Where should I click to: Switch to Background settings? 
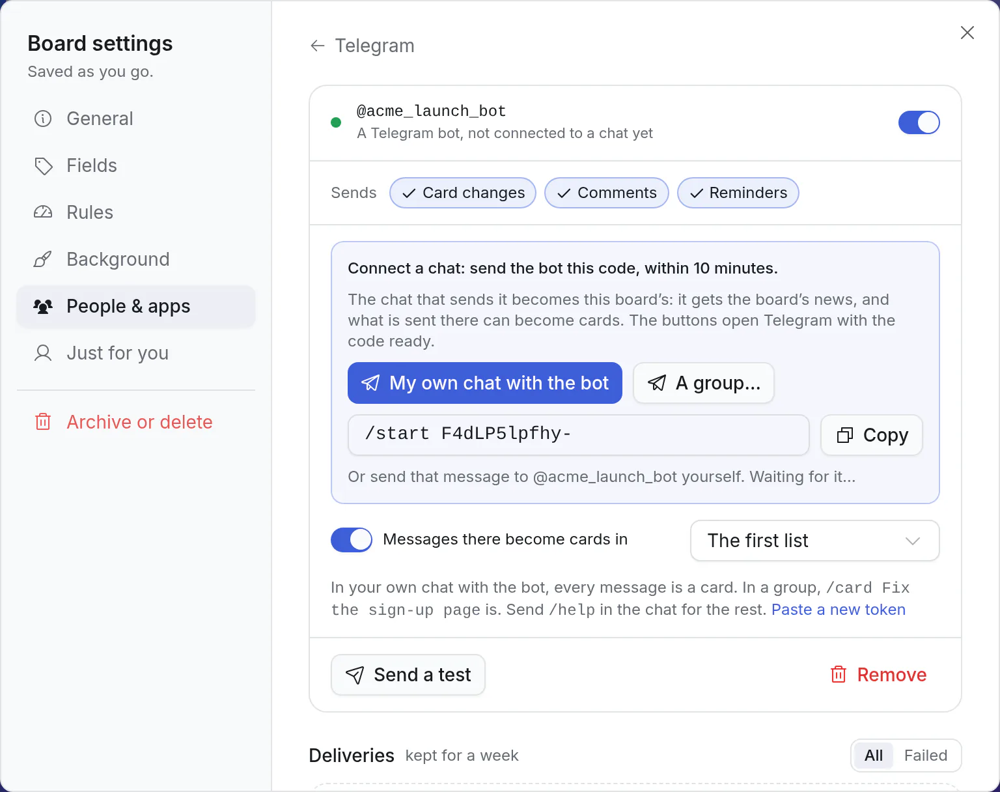pos(135,259)
